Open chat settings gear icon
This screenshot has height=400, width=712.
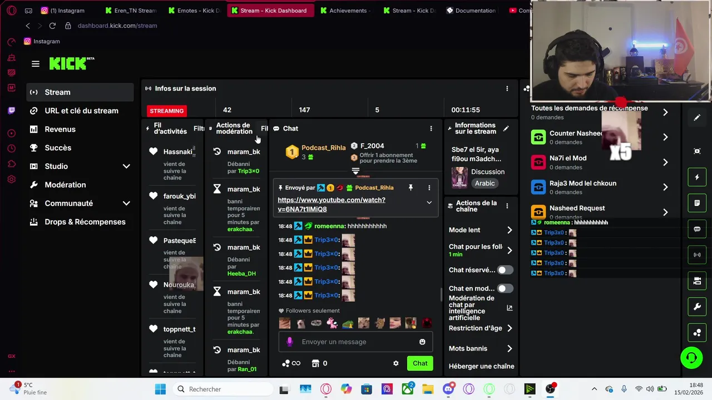pyautogui.click(x=395, y=363)
